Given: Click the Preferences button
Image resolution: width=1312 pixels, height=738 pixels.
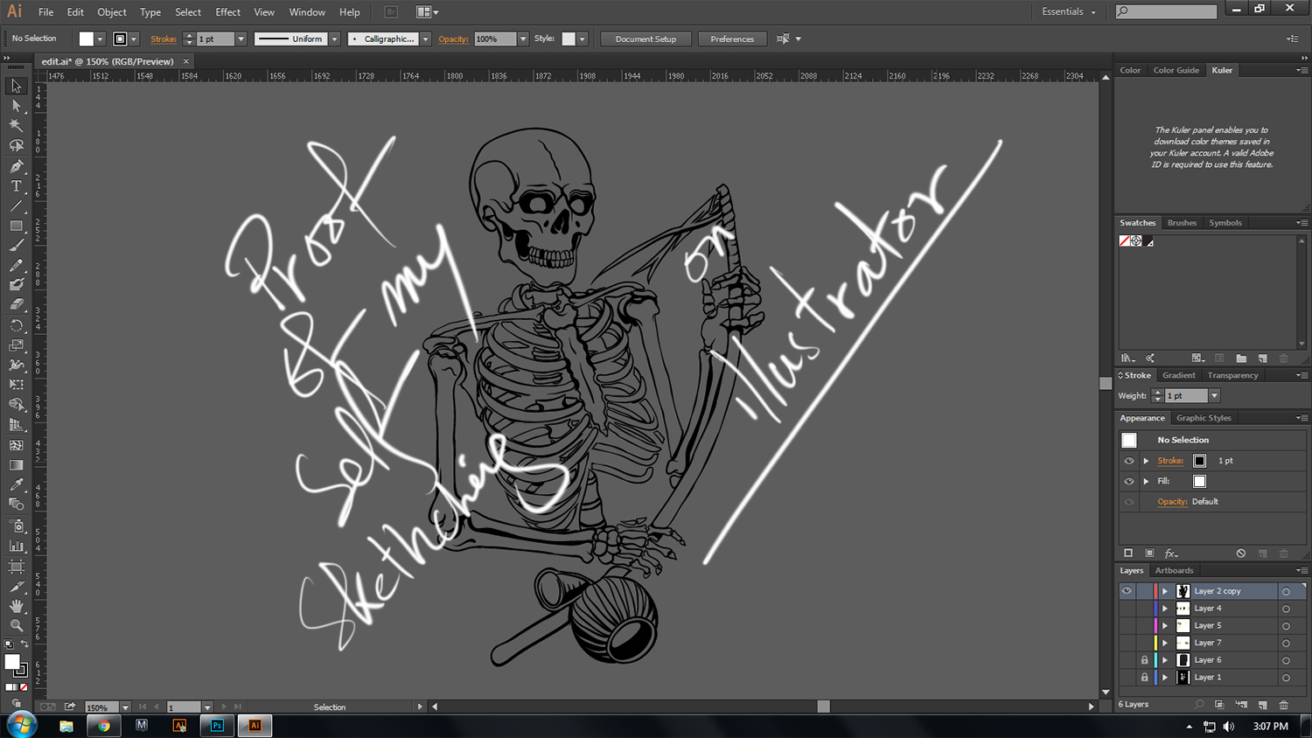Looking at the screenshot, I should (x=732, y=39).
